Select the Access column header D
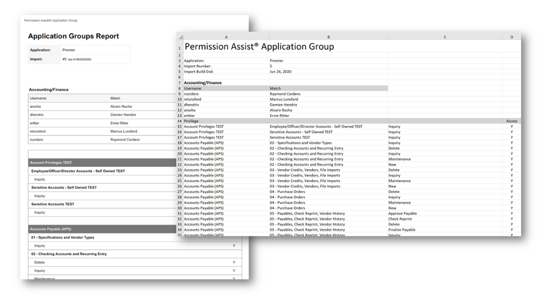Image resolution: width=549 pixels, height=308 pixels. [x=511, y=36]
